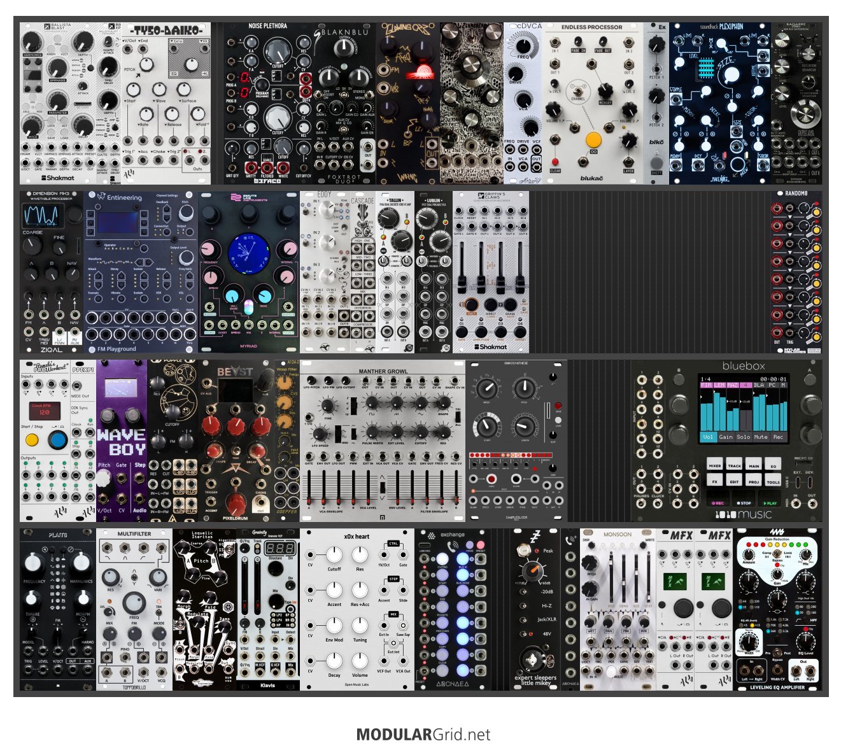The image size is (848, 748).
Task: Toggle the Ext:Int switch on x0x heart
Action: tap(393, 642)
